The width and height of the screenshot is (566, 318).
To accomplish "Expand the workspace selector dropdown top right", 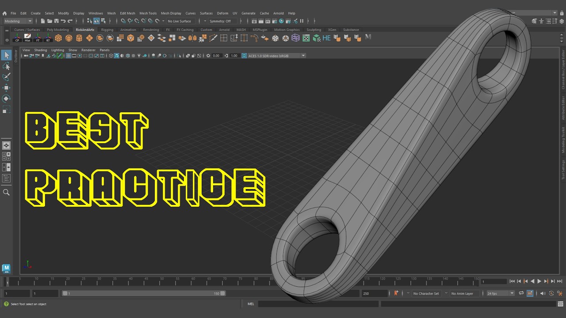I will (x=555, y=13).
